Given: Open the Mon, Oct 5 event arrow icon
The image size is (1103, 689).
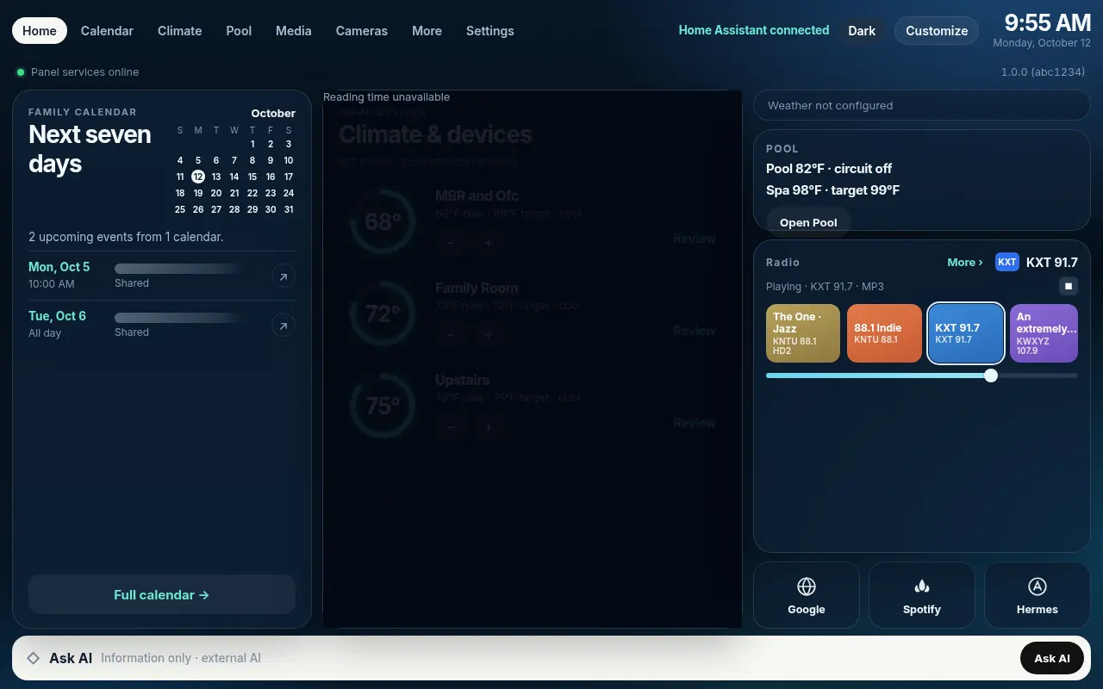Looking at the screenshot, I should coord(284,276).
